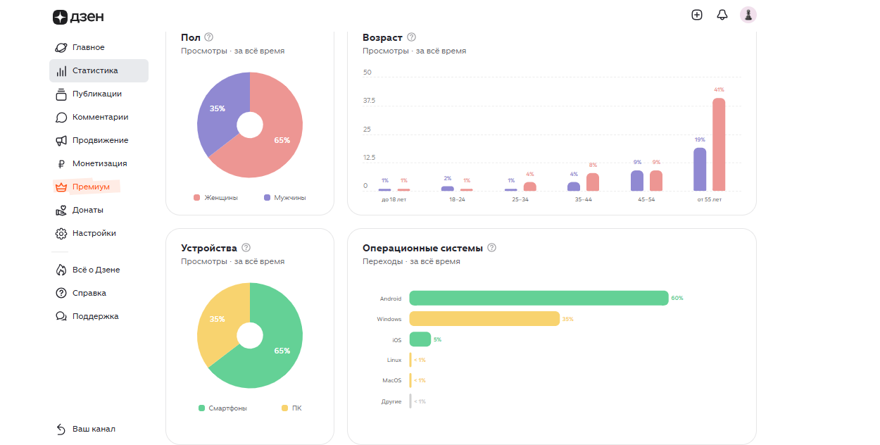The width and height of the screenshot is (880, 445).
Task: Show help tooltip next to Пол
Action: pos(208,37)
